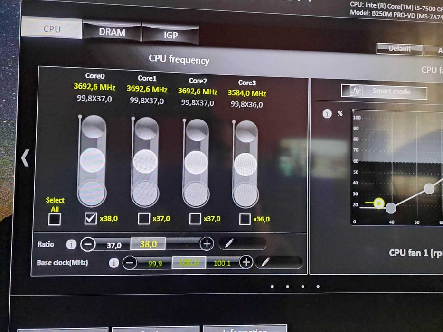The height and width of the screenshot is (332, 443).
Task: Select the 37,0 ratio value
Action: coord(114,245)
